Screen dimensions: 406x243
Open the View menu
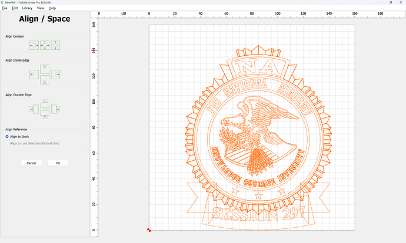pos(41,8)
